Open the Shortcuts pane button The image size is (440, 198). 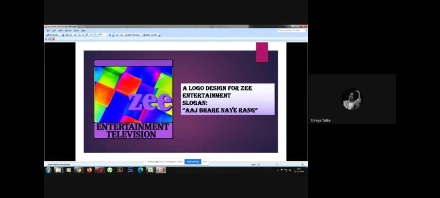53,35
